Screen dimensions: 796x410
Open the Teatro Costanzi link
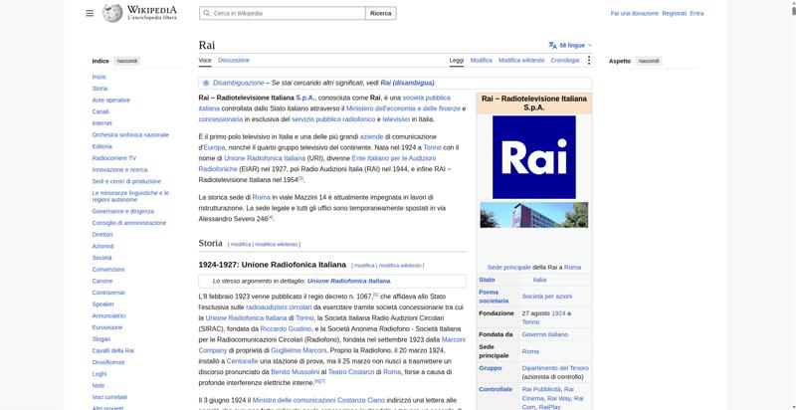coord(352,372)
